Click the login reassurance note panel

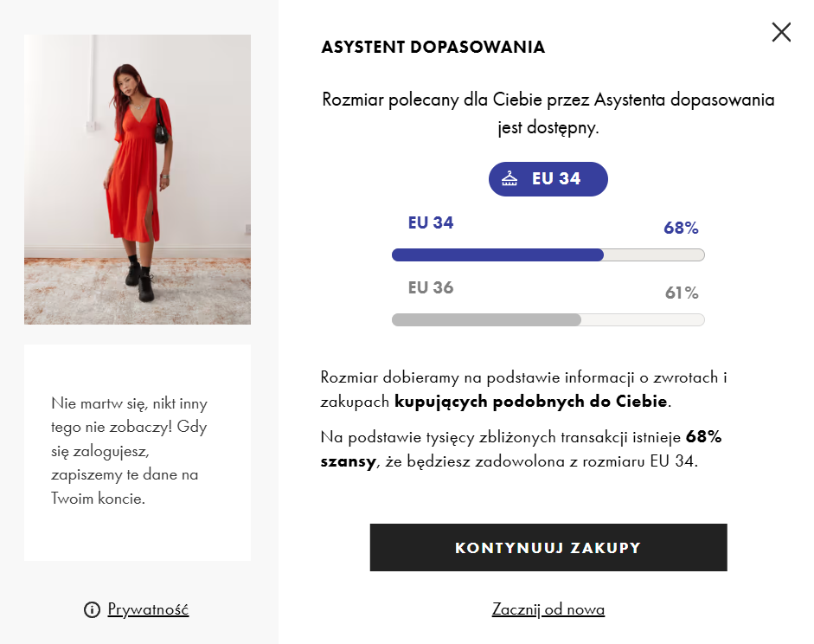pyautogui.click(x=137, y=450)
